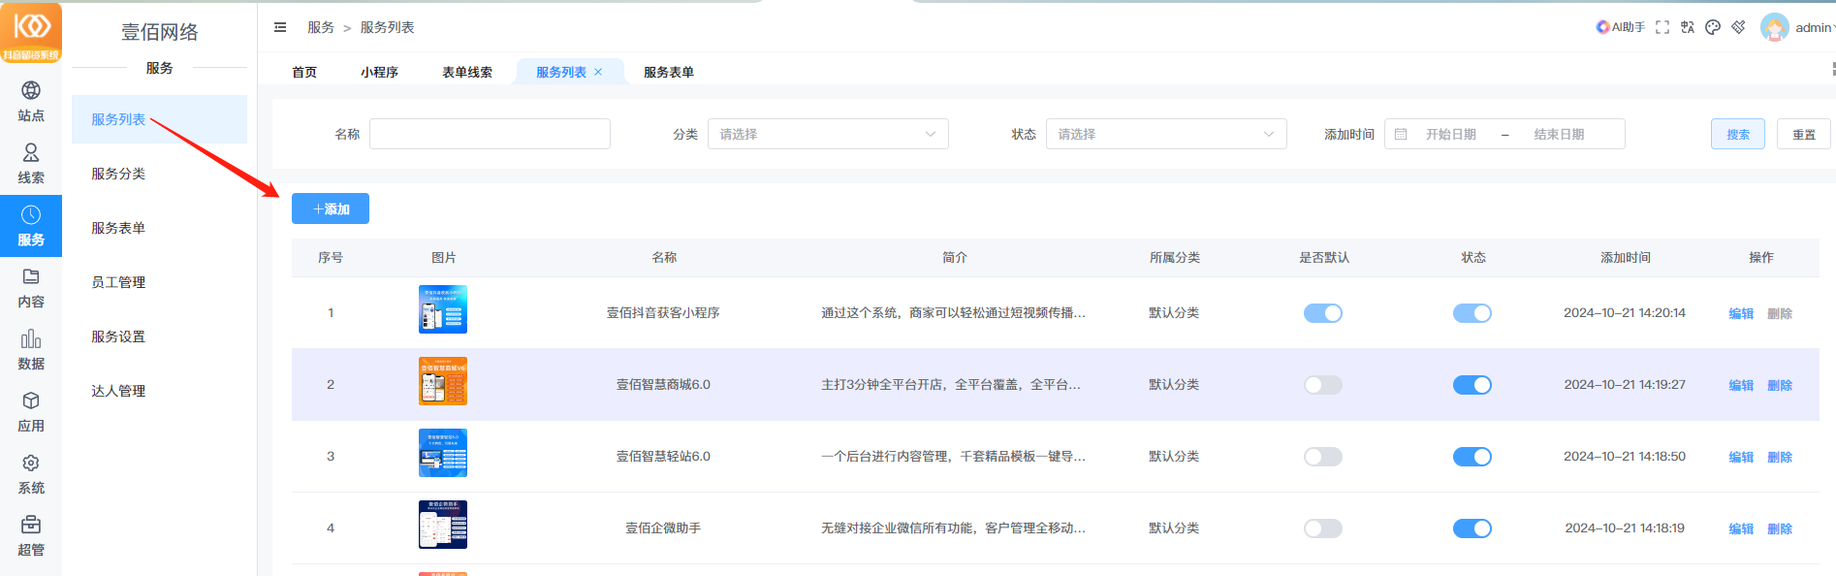Delete 壹佰企微助手 row

pyautogui.click(x=1780, y=528)
